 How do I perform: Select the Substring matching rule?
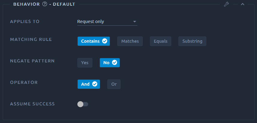(x=192, y=41)
